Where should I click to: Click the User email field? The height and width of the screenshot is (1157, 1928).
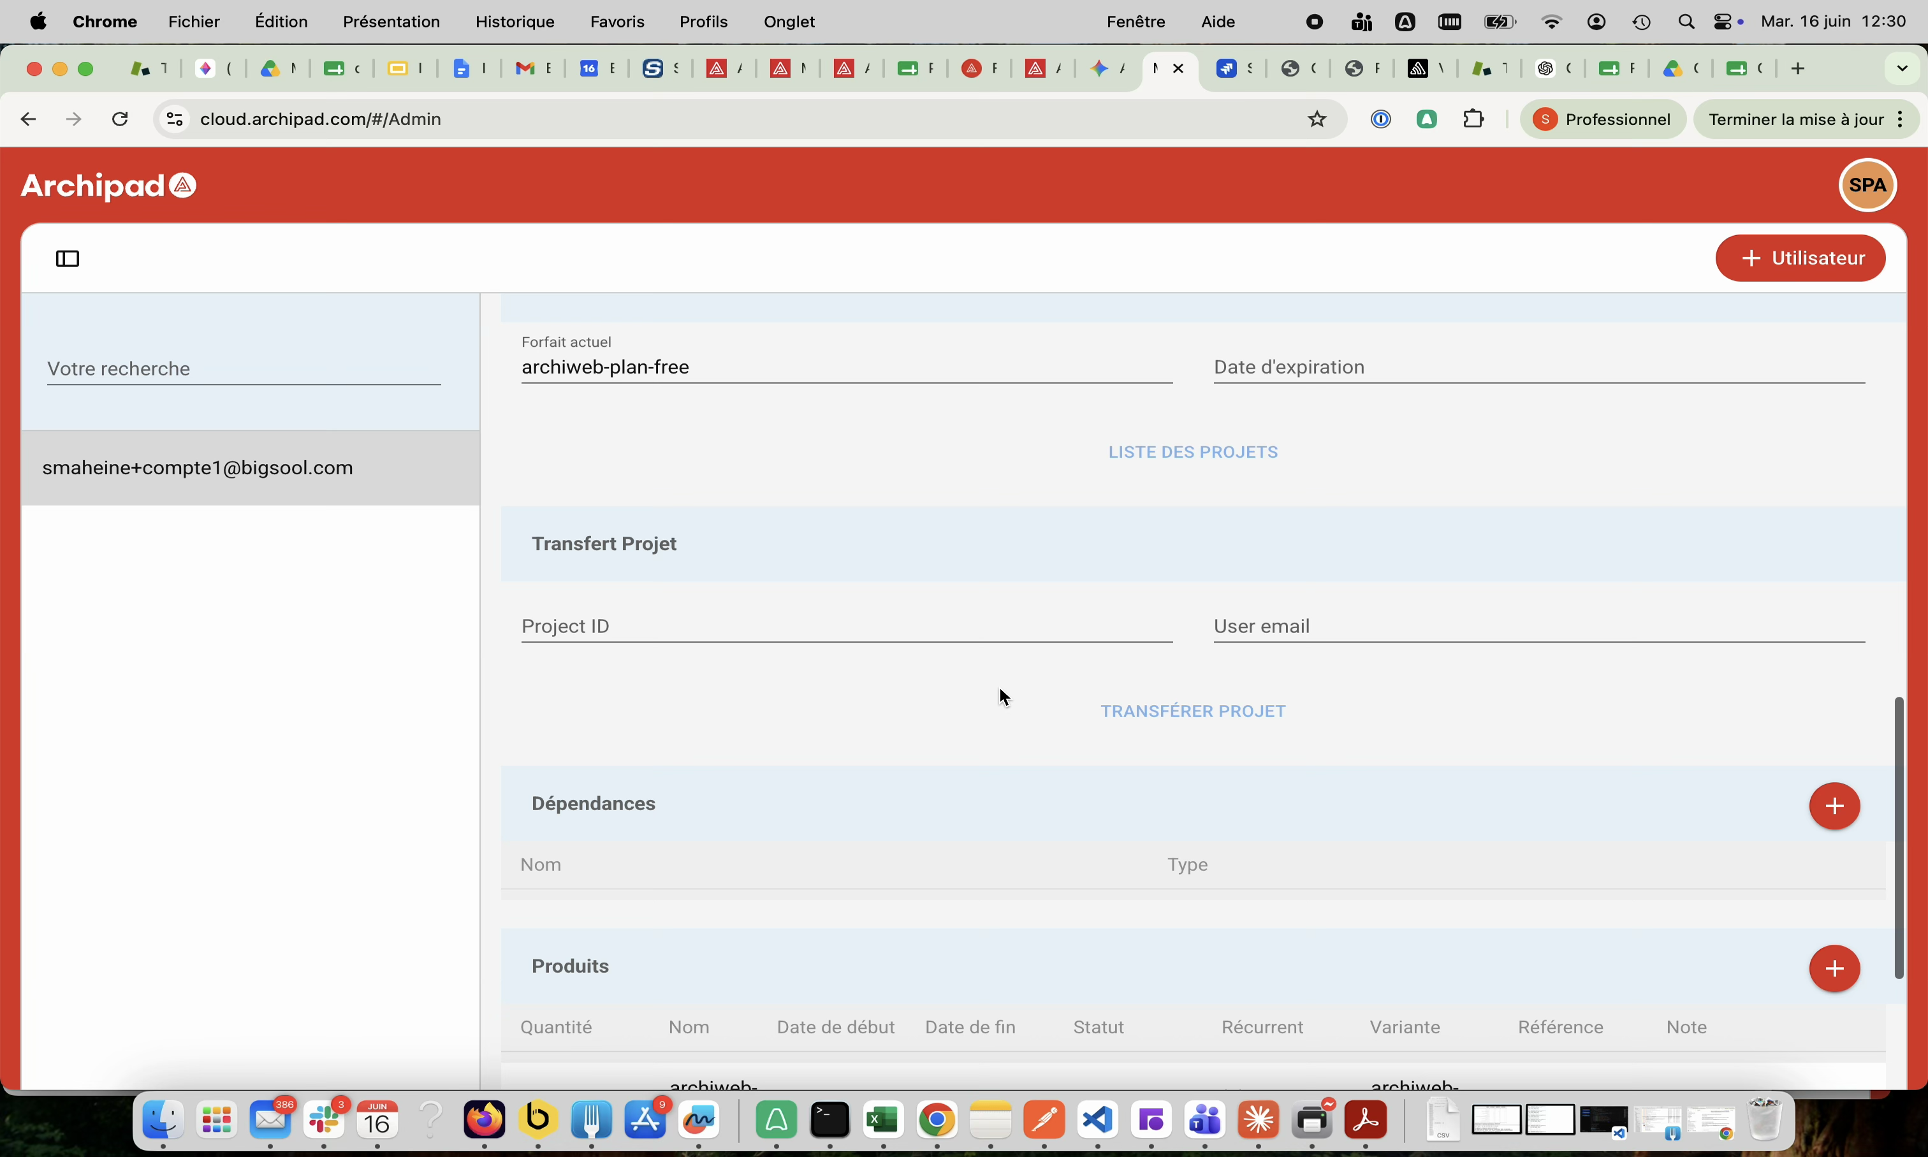coord(1539,626)
